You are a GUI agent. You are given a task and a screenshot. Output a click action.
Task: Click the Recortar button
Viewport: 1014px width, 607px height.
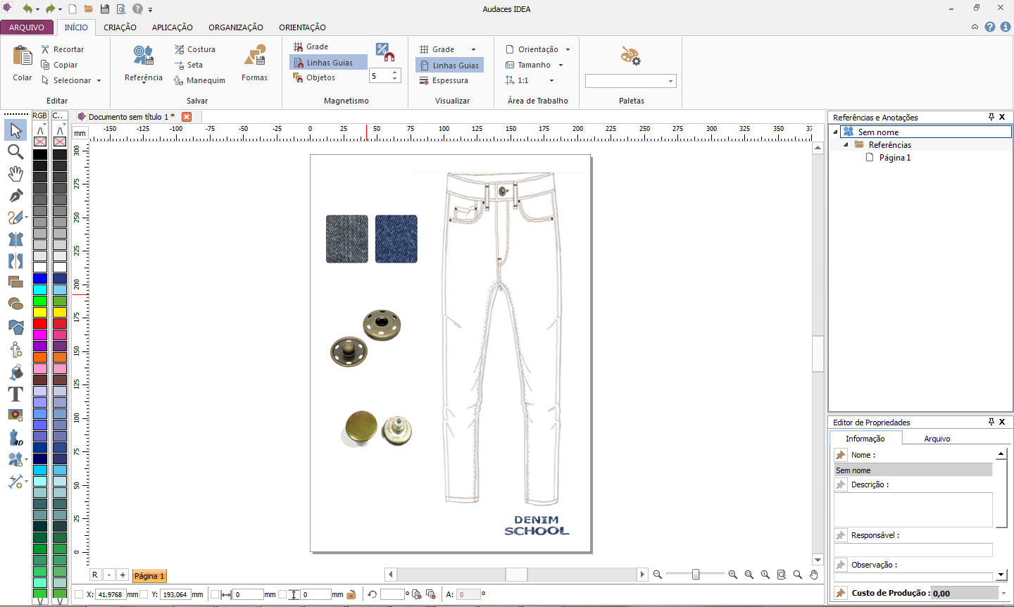point(62,49)
